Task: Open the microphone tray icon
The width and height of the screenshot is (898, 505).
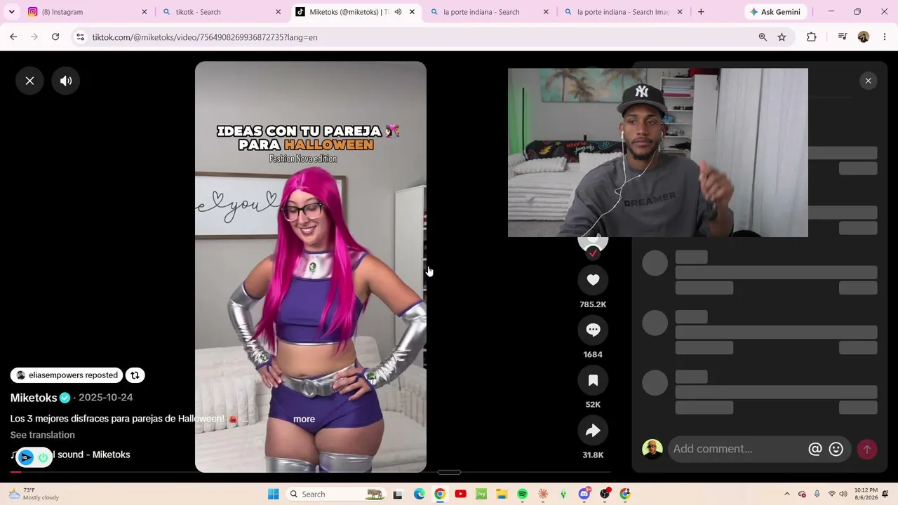Action: [x=817, y=494]
